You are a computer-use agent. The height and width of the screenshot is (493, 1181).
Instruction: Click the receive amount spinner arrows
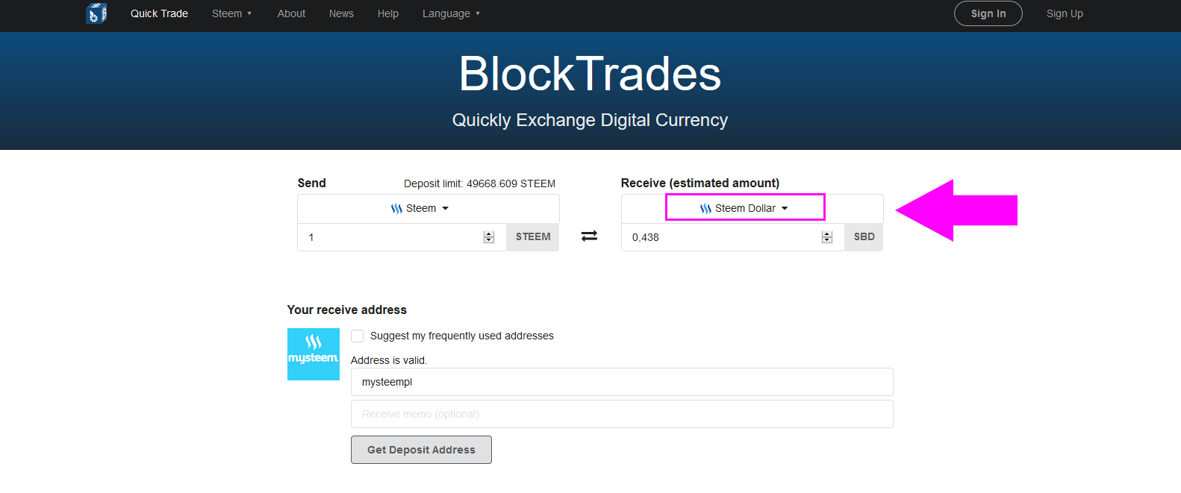click(826, 237)
